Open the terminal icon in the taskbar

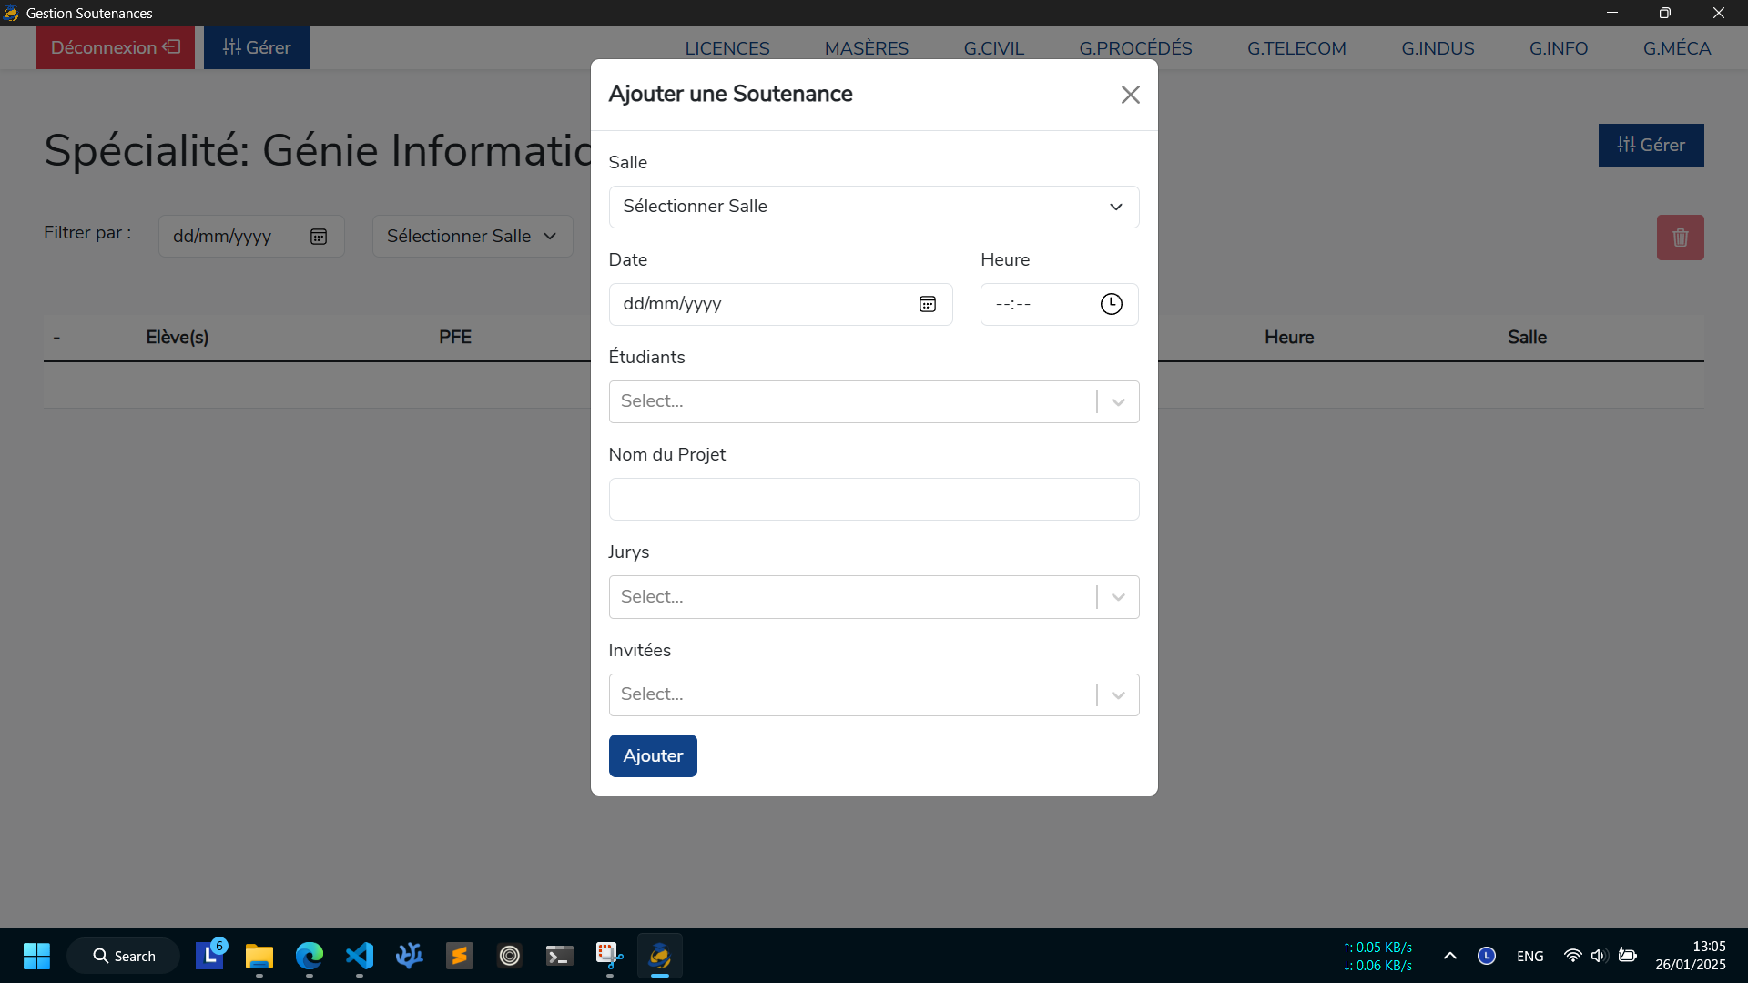point(560,956)
